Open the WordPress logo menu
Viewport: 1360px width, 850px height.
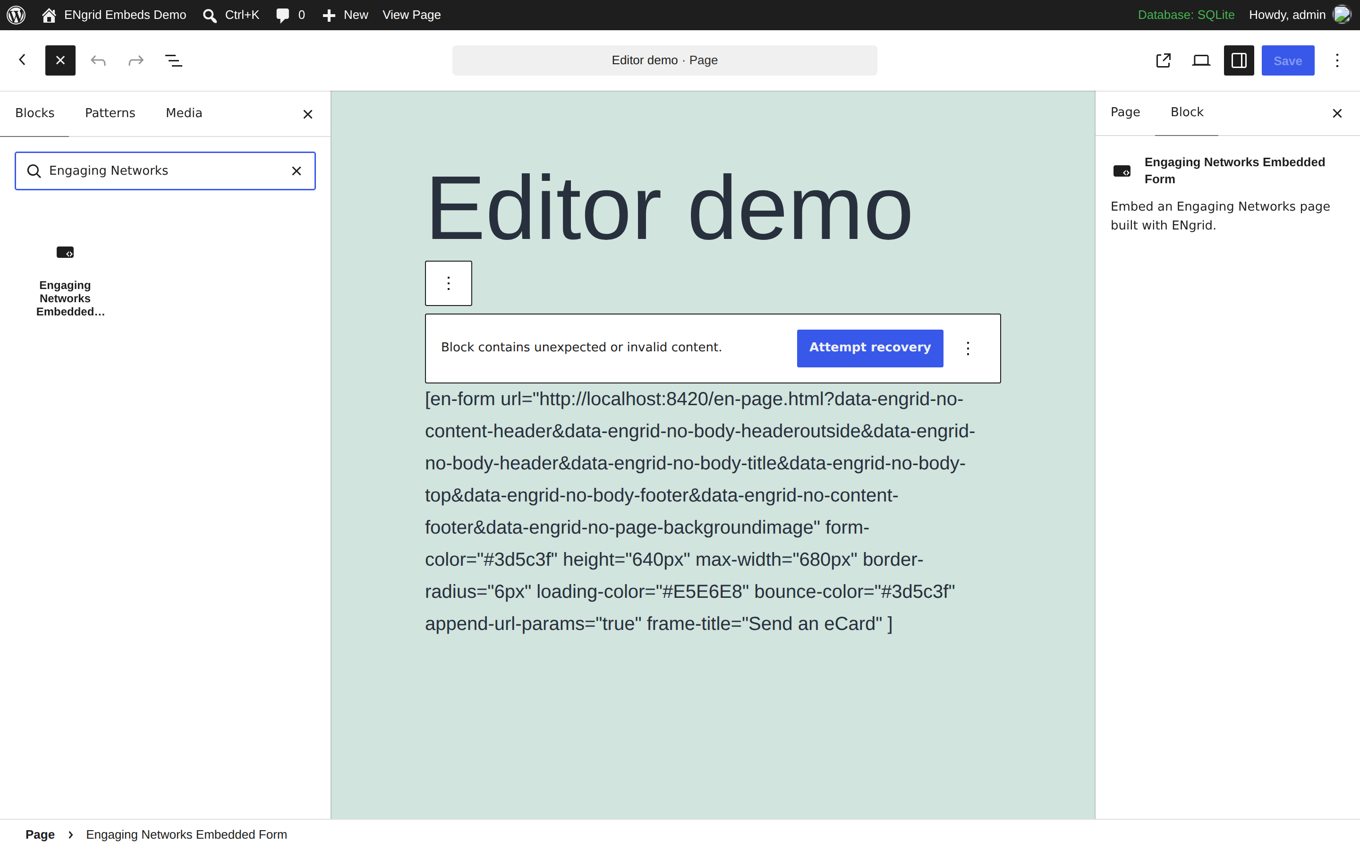(x=16, y=15)
